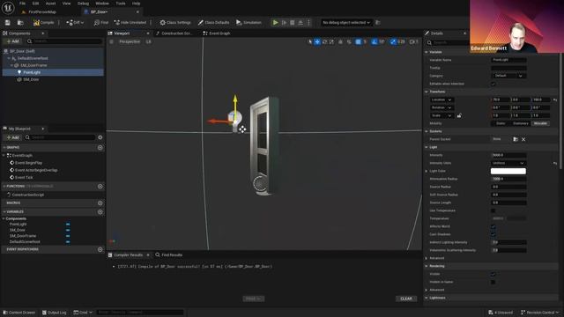Click the Stop playback icon

point(293,23)
